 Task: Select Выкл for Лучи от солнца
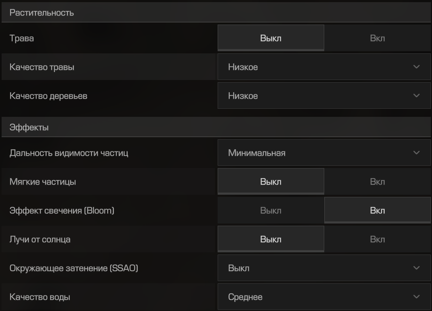point(271,239)
